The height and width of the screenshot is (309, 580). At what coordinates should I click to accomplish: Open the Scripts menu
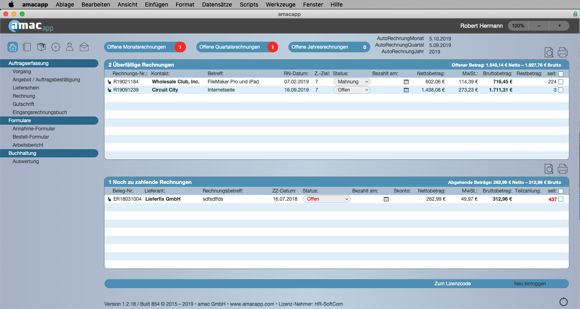tap(249, 4)
